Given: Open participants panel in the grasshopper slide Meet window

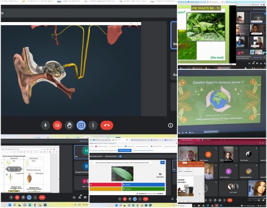Looking at the screenshot, I should (253, 63).
